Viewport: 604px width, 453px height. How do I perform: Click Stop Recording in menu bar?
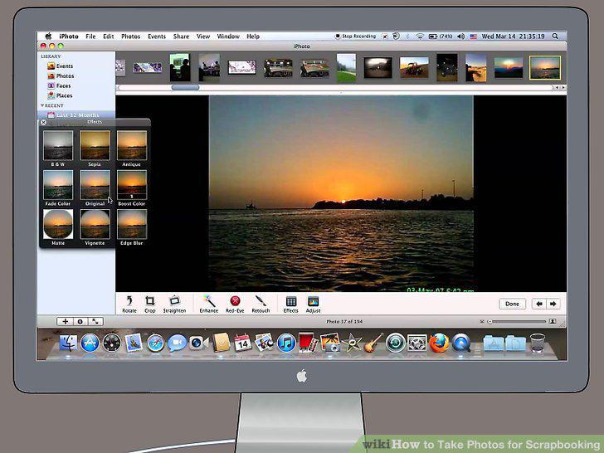[356, 37]
